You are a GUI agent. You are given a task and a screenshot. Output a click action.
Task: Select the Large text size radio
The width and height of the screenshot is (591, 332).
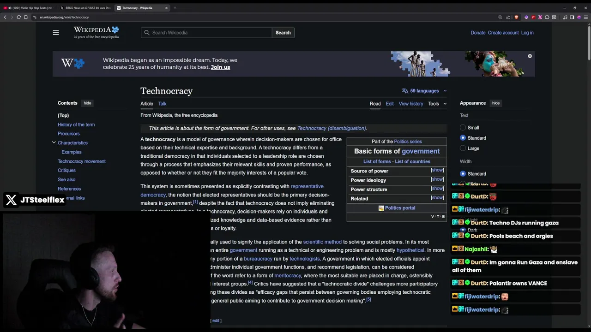[463, 148]
